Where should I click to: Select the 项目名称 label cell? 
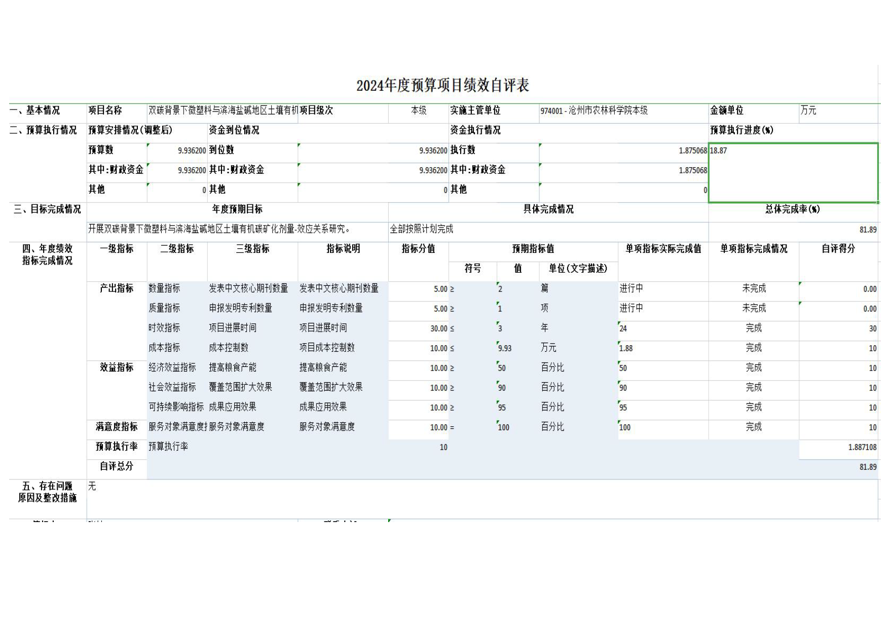click(105, 110)
